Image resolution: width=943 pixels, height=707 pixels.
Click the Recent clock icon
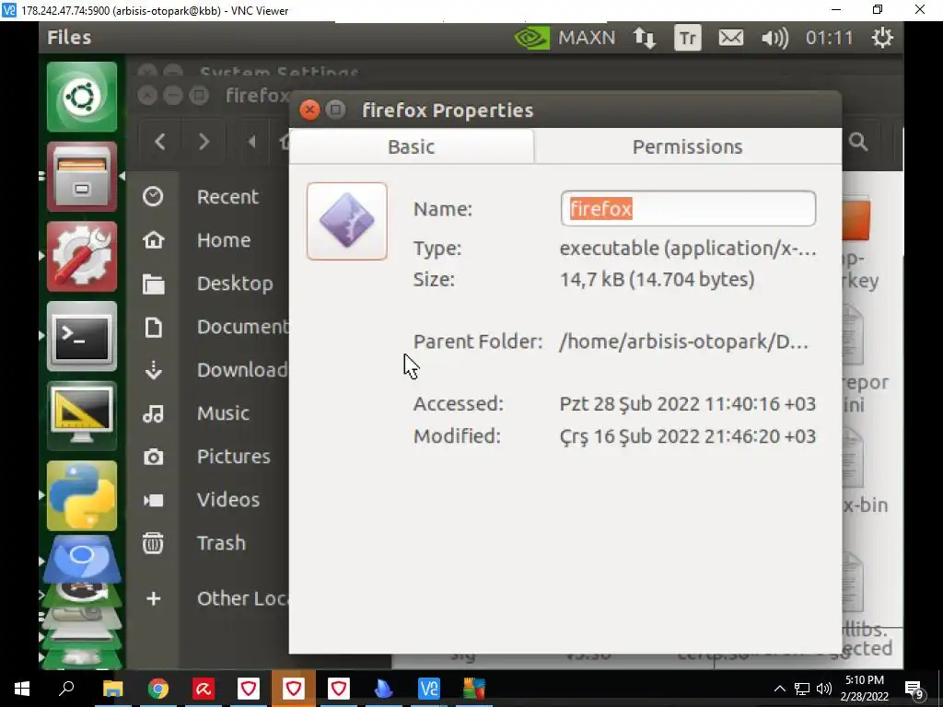point(153,197)
